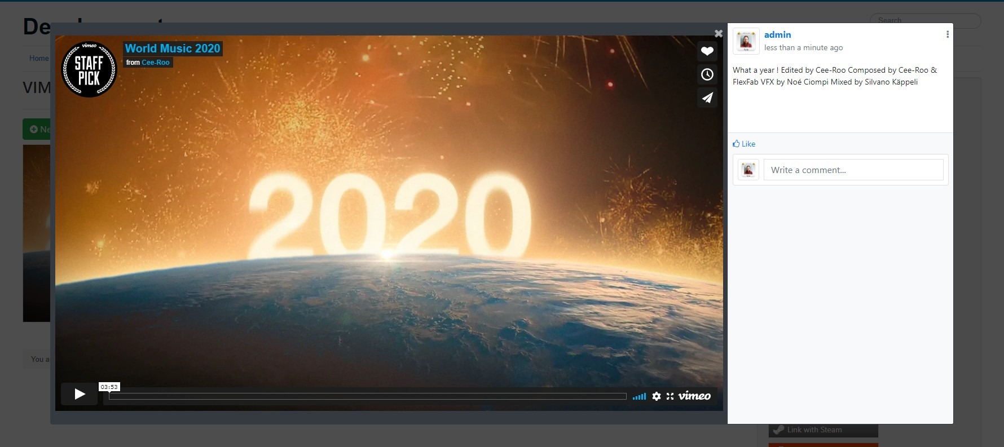Click admin's avatar in the post header

click(746, 41)
